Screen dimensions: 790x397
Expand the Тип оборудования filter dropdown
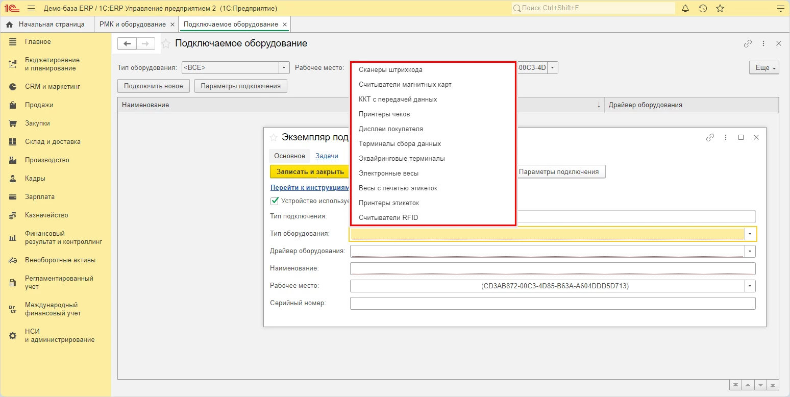[284, 67]
